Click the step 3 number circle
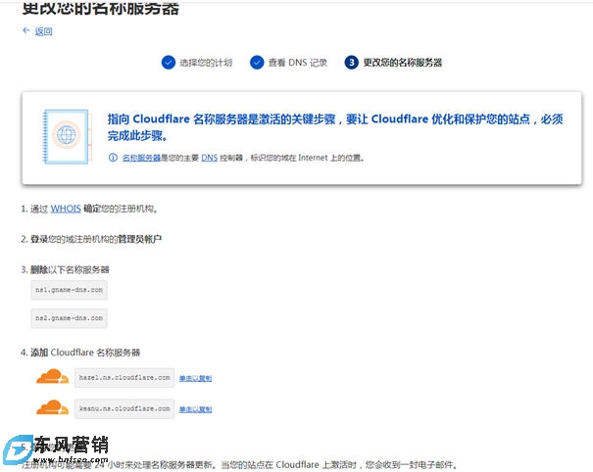The image size is (593, 472). click(351, 63)
